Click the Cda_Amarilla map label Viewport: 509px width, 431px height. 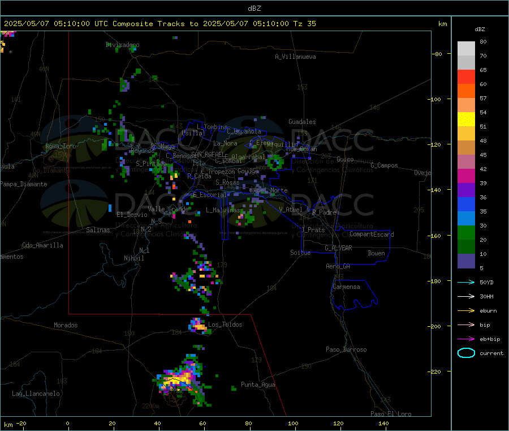coord(42,245)
